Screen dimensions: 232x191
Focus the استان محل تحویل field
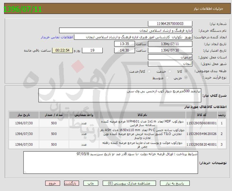[x=170, y=57]
